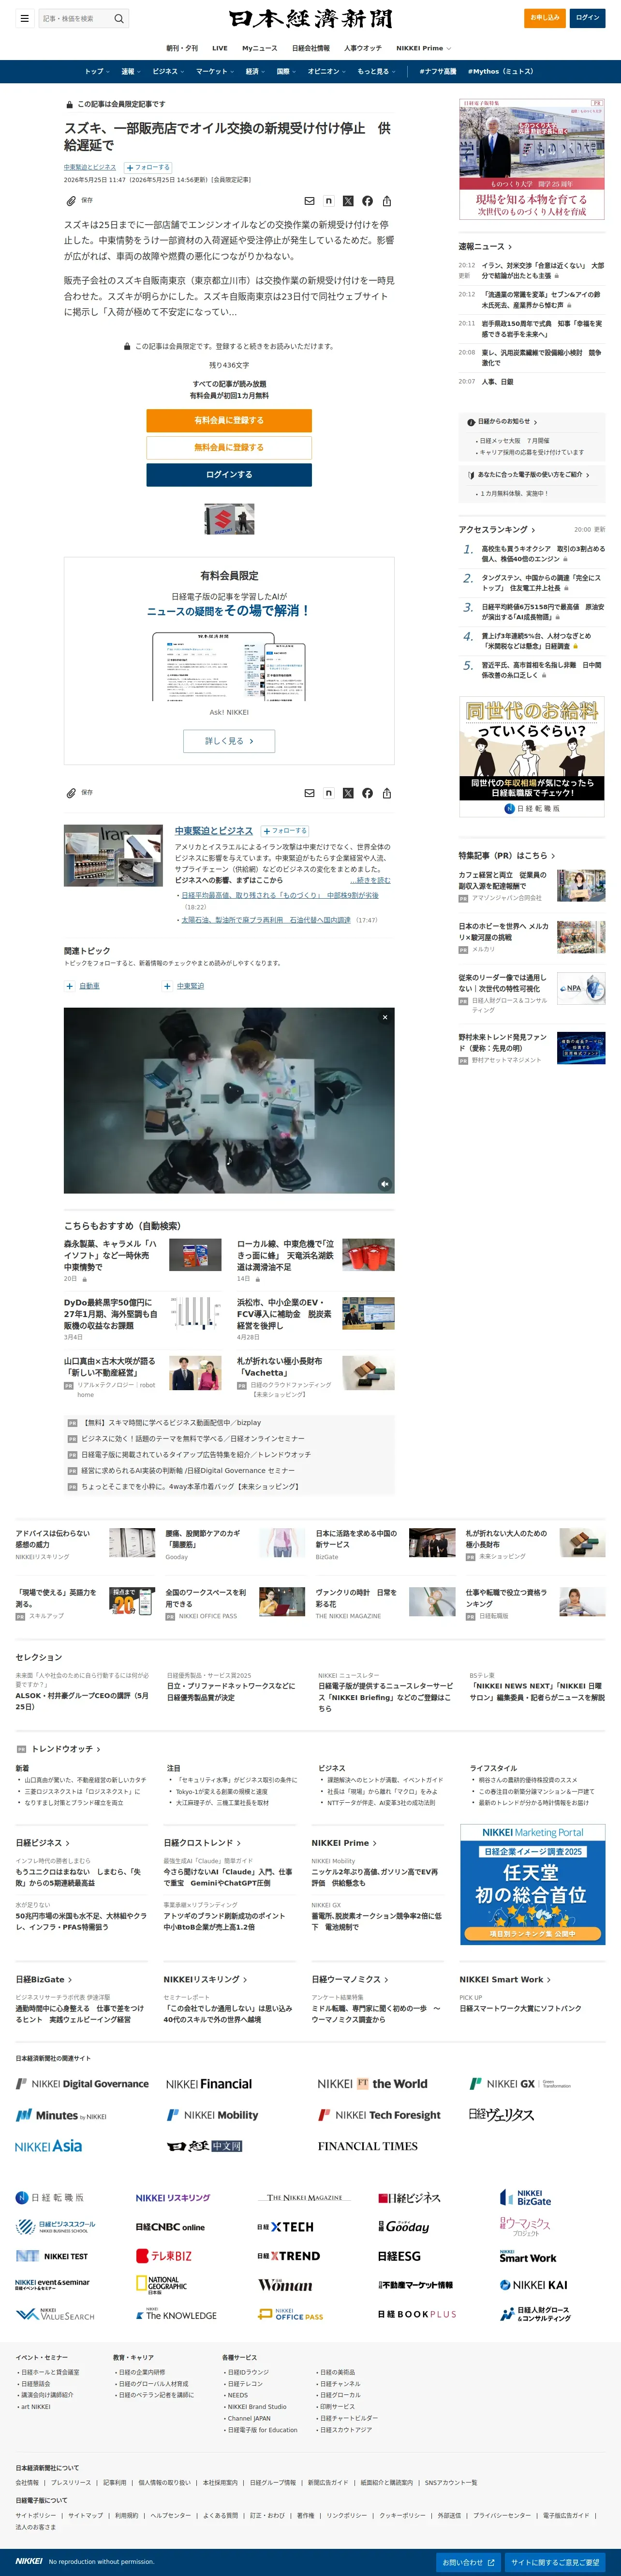Viewport: 621px width, 2576px height.
Task: Expand the マーケット dropdown
Action: [215, 72]
